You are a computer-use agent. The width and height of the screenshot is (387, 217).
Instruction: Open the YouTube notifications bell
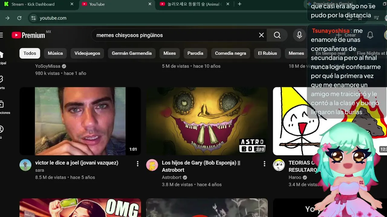click(x=370, y=35)
